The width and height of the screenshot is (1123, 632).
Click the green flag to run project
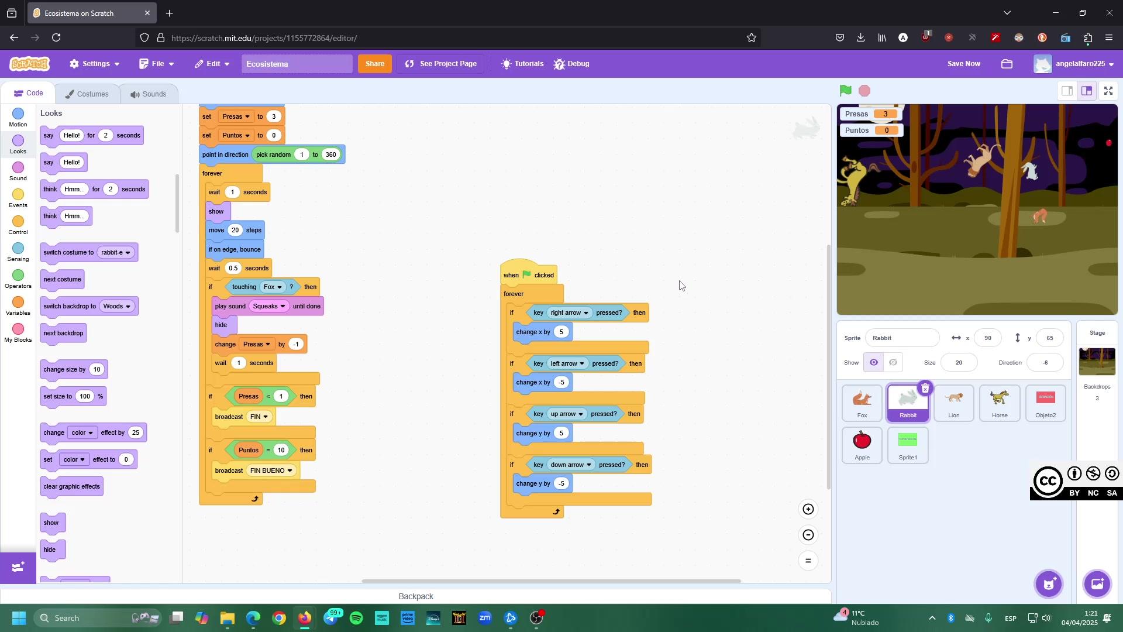pyautogui.click(x=845, y=91)
